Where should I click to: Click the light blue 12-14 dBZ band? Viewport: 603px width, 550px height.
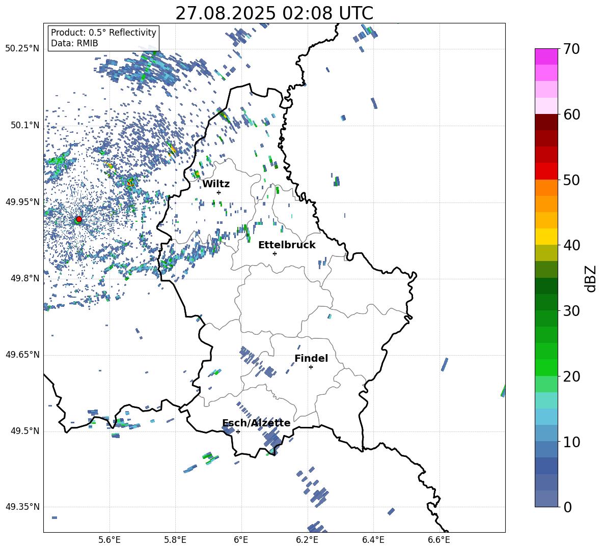coord(546,417)
